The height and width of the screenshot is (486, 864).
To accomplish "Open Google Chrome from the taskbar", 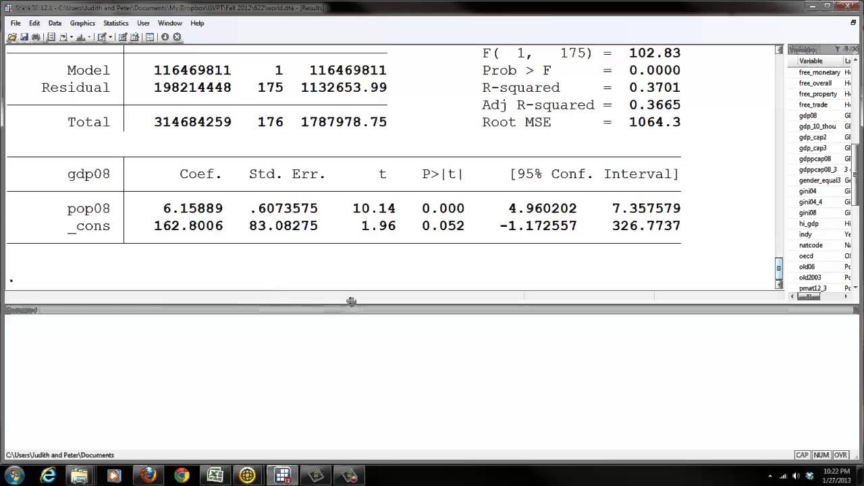I will point(182,475).
